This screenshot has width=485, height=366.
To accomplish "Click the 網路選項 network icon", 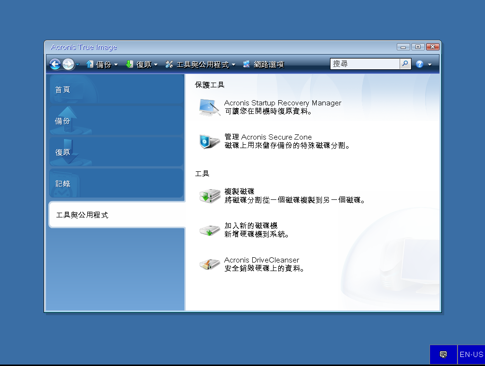I will [x=247, y=64].
